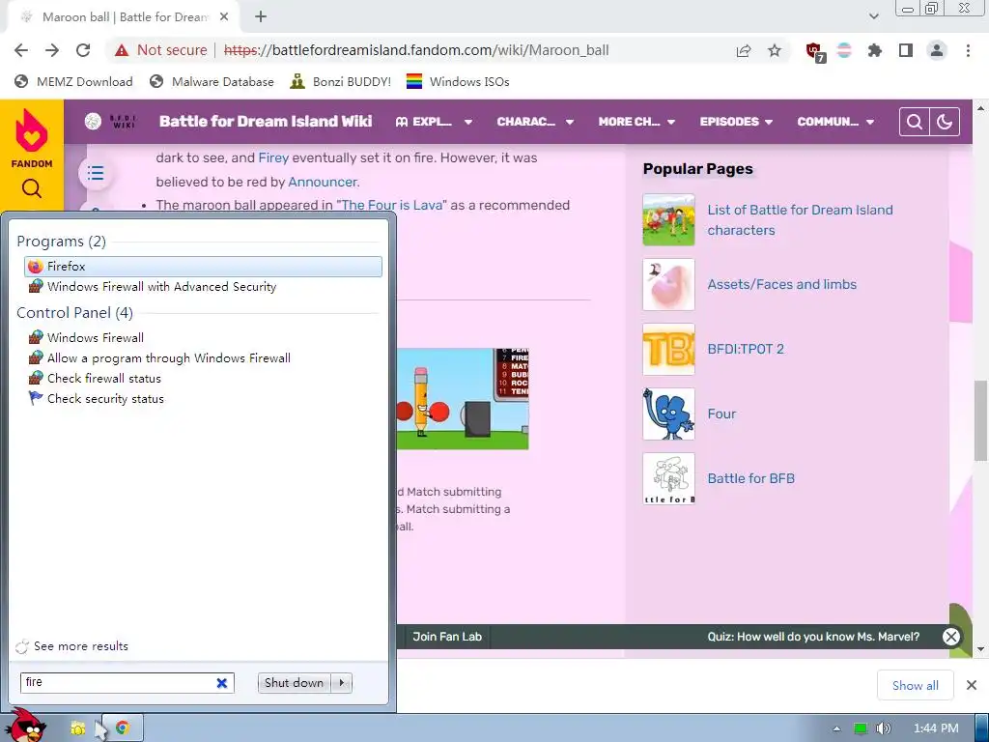Clear the Start menu search text
Image resolution: width=989 pixels, height=742 pixels.
click(222, 683)
